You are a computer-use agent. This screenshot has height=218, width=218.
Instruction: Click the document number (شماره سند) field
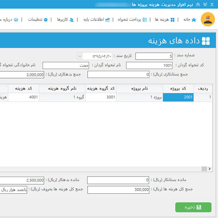coord(154,56)
